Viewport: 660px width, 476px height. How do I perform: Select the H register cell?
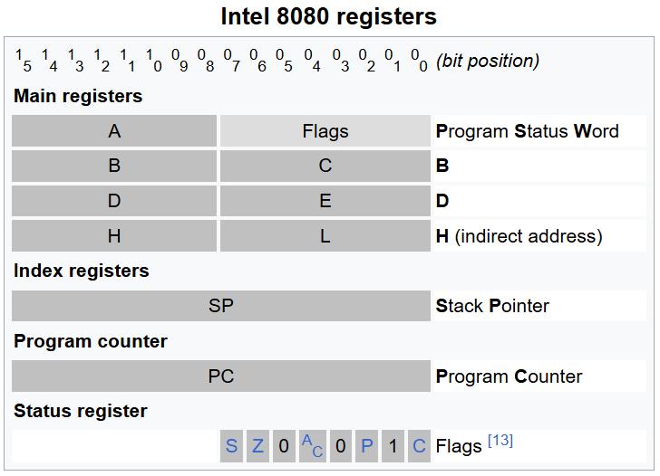pos(114,236)
